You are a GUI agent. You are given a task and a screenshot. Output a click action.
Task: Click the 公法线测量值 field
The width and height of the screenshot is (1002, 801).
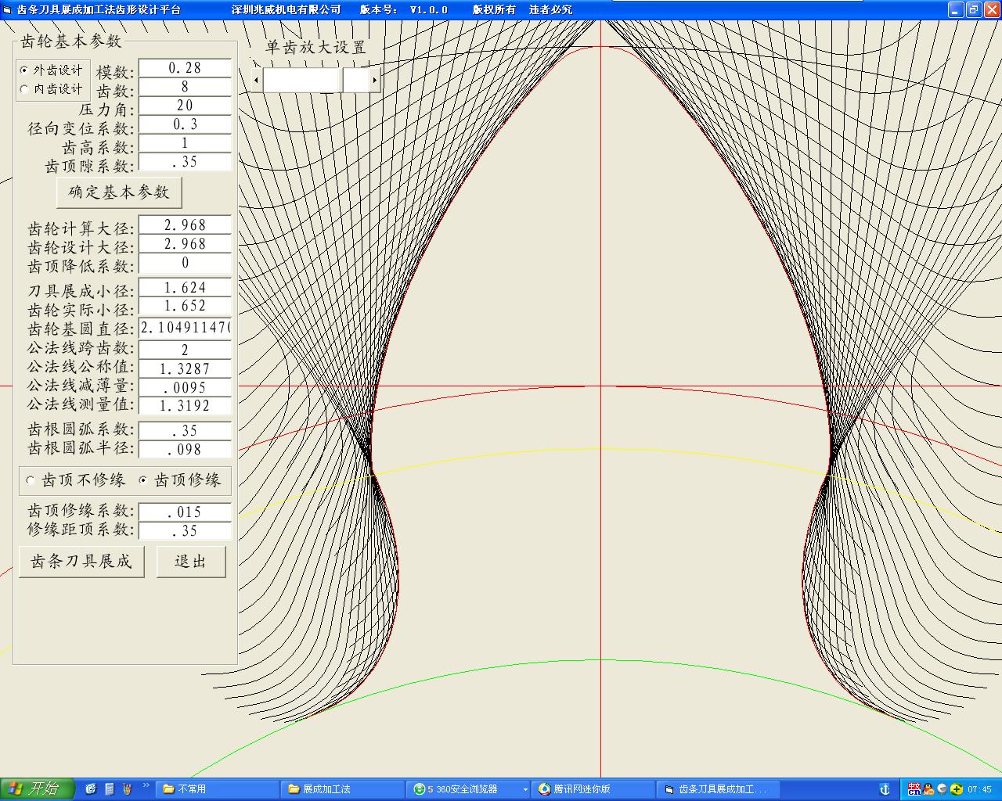coord(185,406)
